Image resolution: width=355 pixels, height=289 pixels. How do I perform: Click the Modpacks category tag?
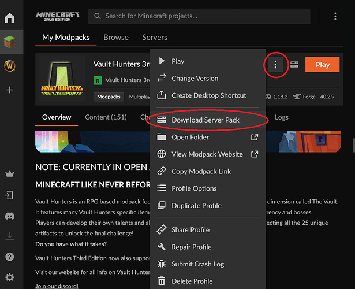click(109, 97)
